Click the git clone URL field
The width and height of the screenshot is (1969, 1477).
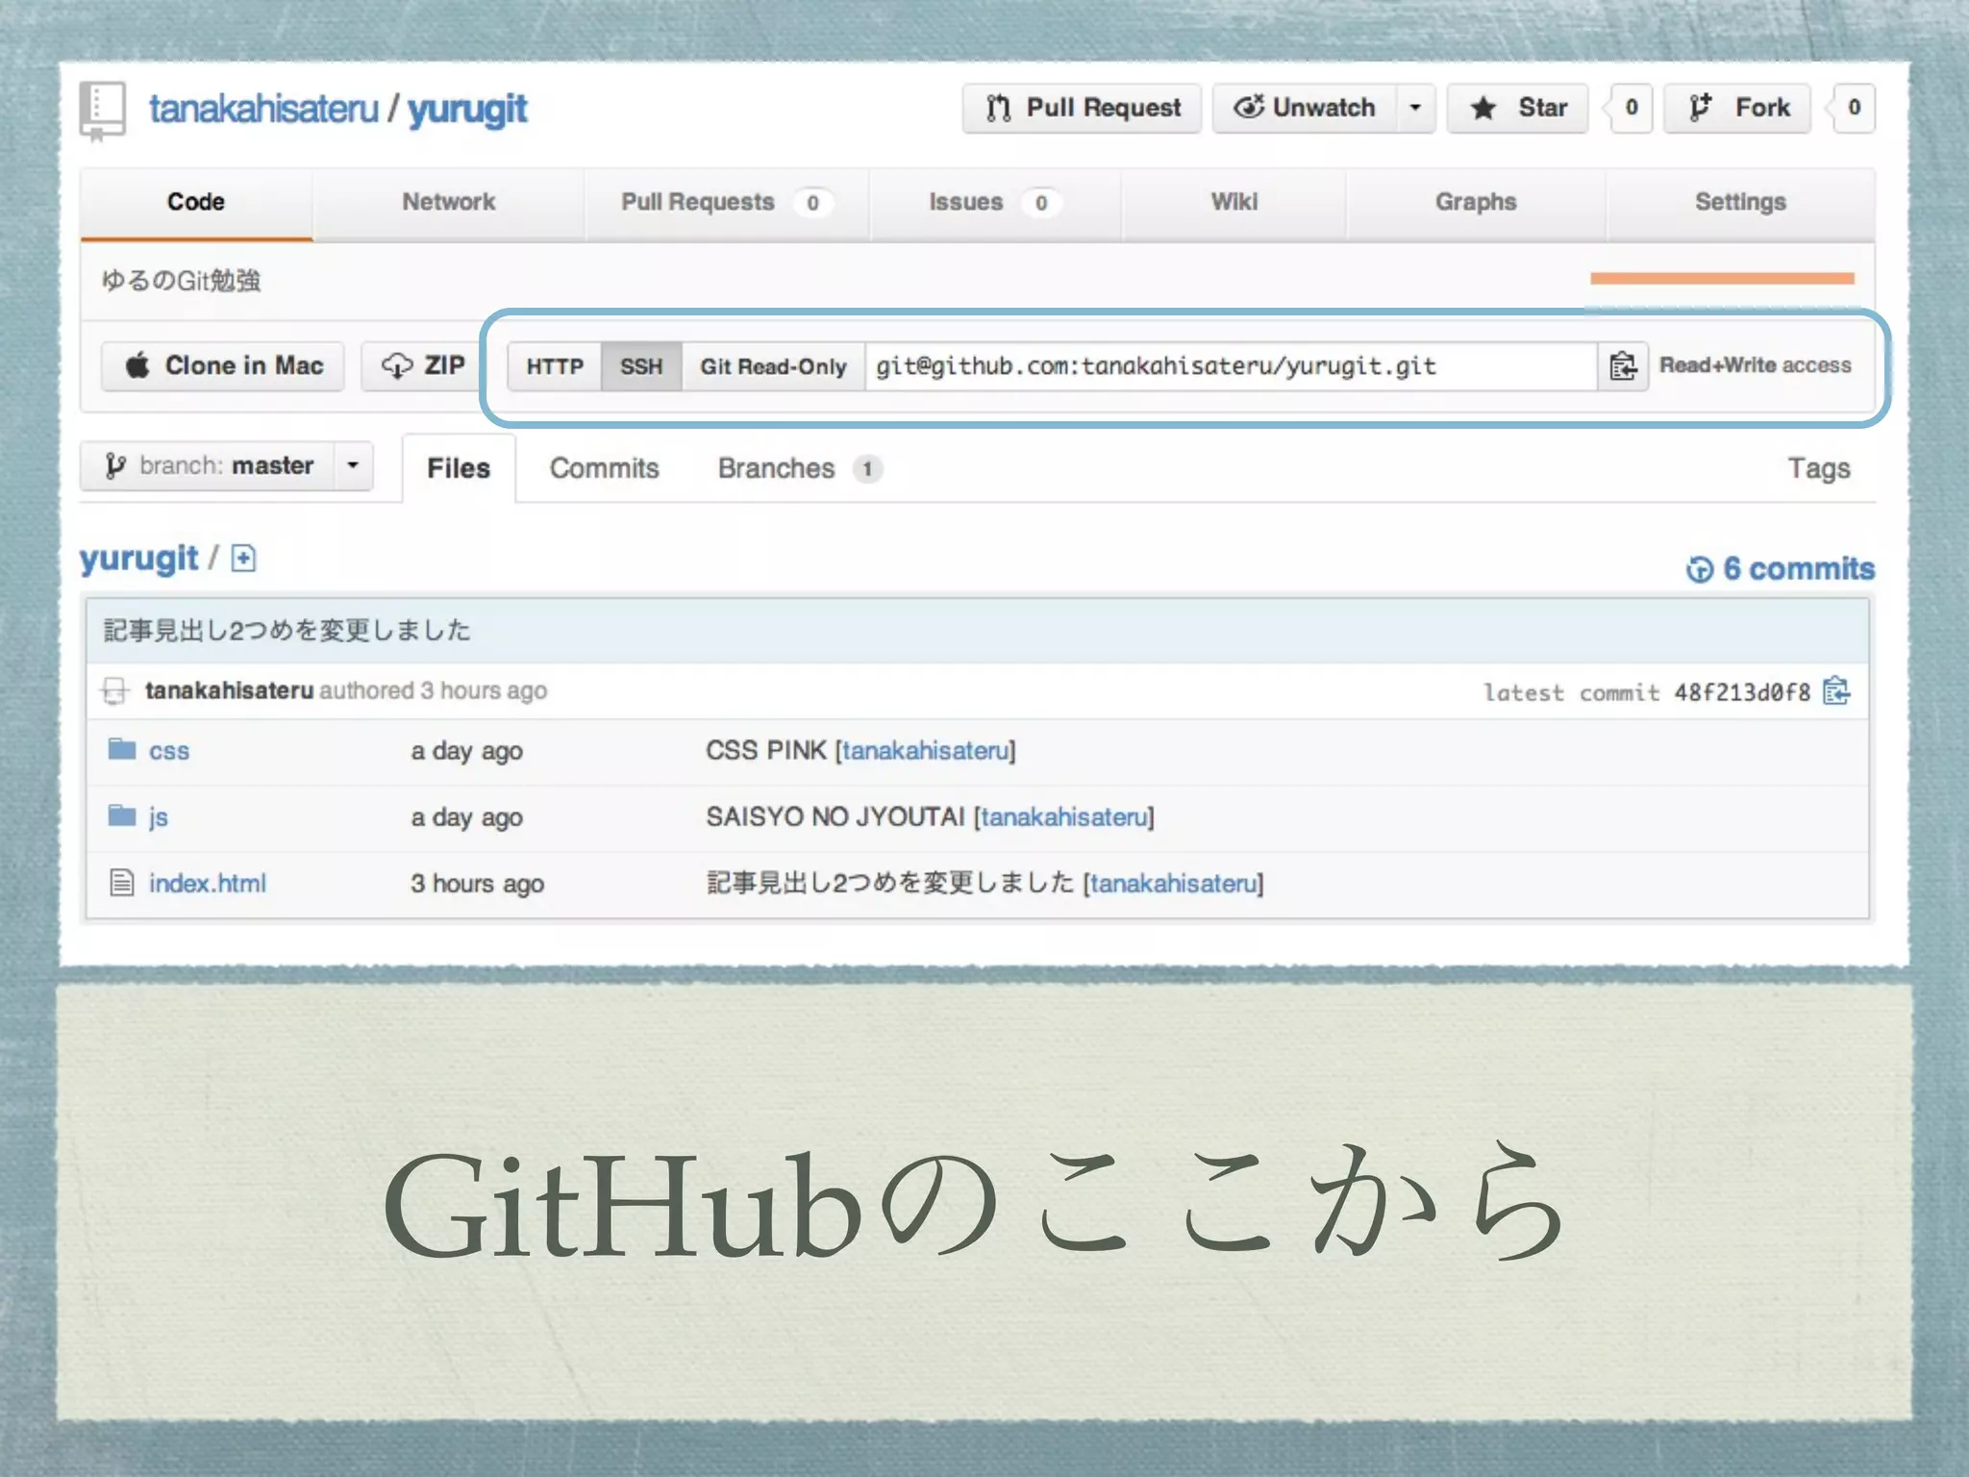coord(1231,366)
